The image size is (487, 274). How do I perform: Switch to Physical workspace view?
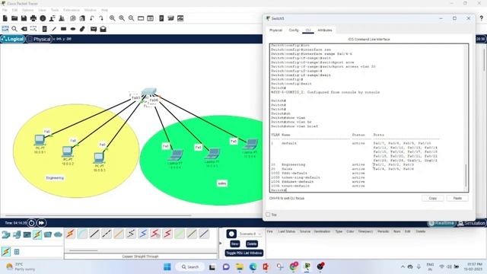tap(39, 39)
